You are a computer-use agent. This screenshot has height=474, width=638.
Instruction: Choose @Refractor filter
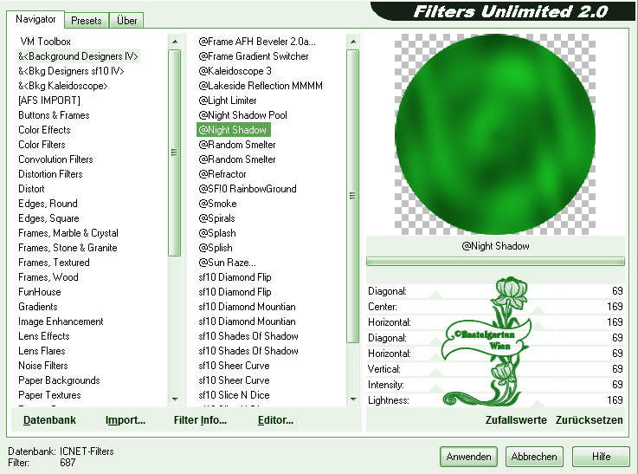pyautogui.click(x=222, y=174)
